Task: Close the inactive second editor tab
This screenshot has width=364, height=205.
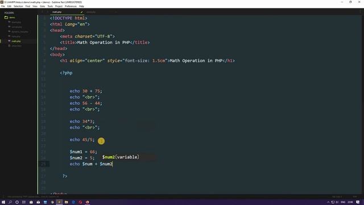Action: pyautogui.click(x=115, y=12)
